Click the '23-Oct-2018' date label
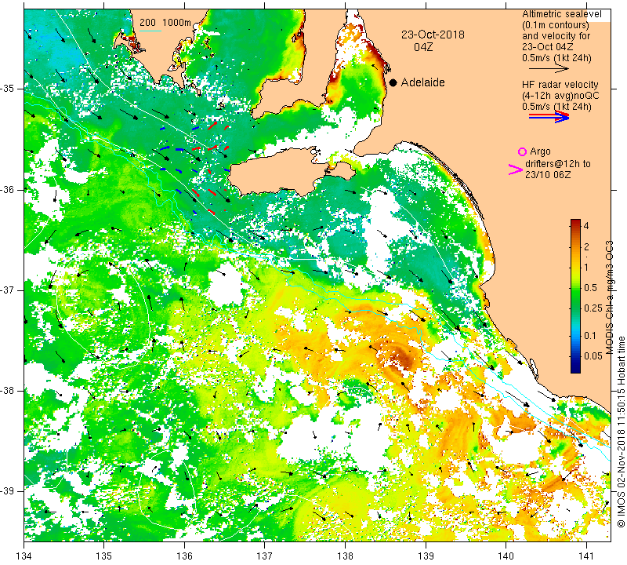627x565 pixels. click(433, 35)
